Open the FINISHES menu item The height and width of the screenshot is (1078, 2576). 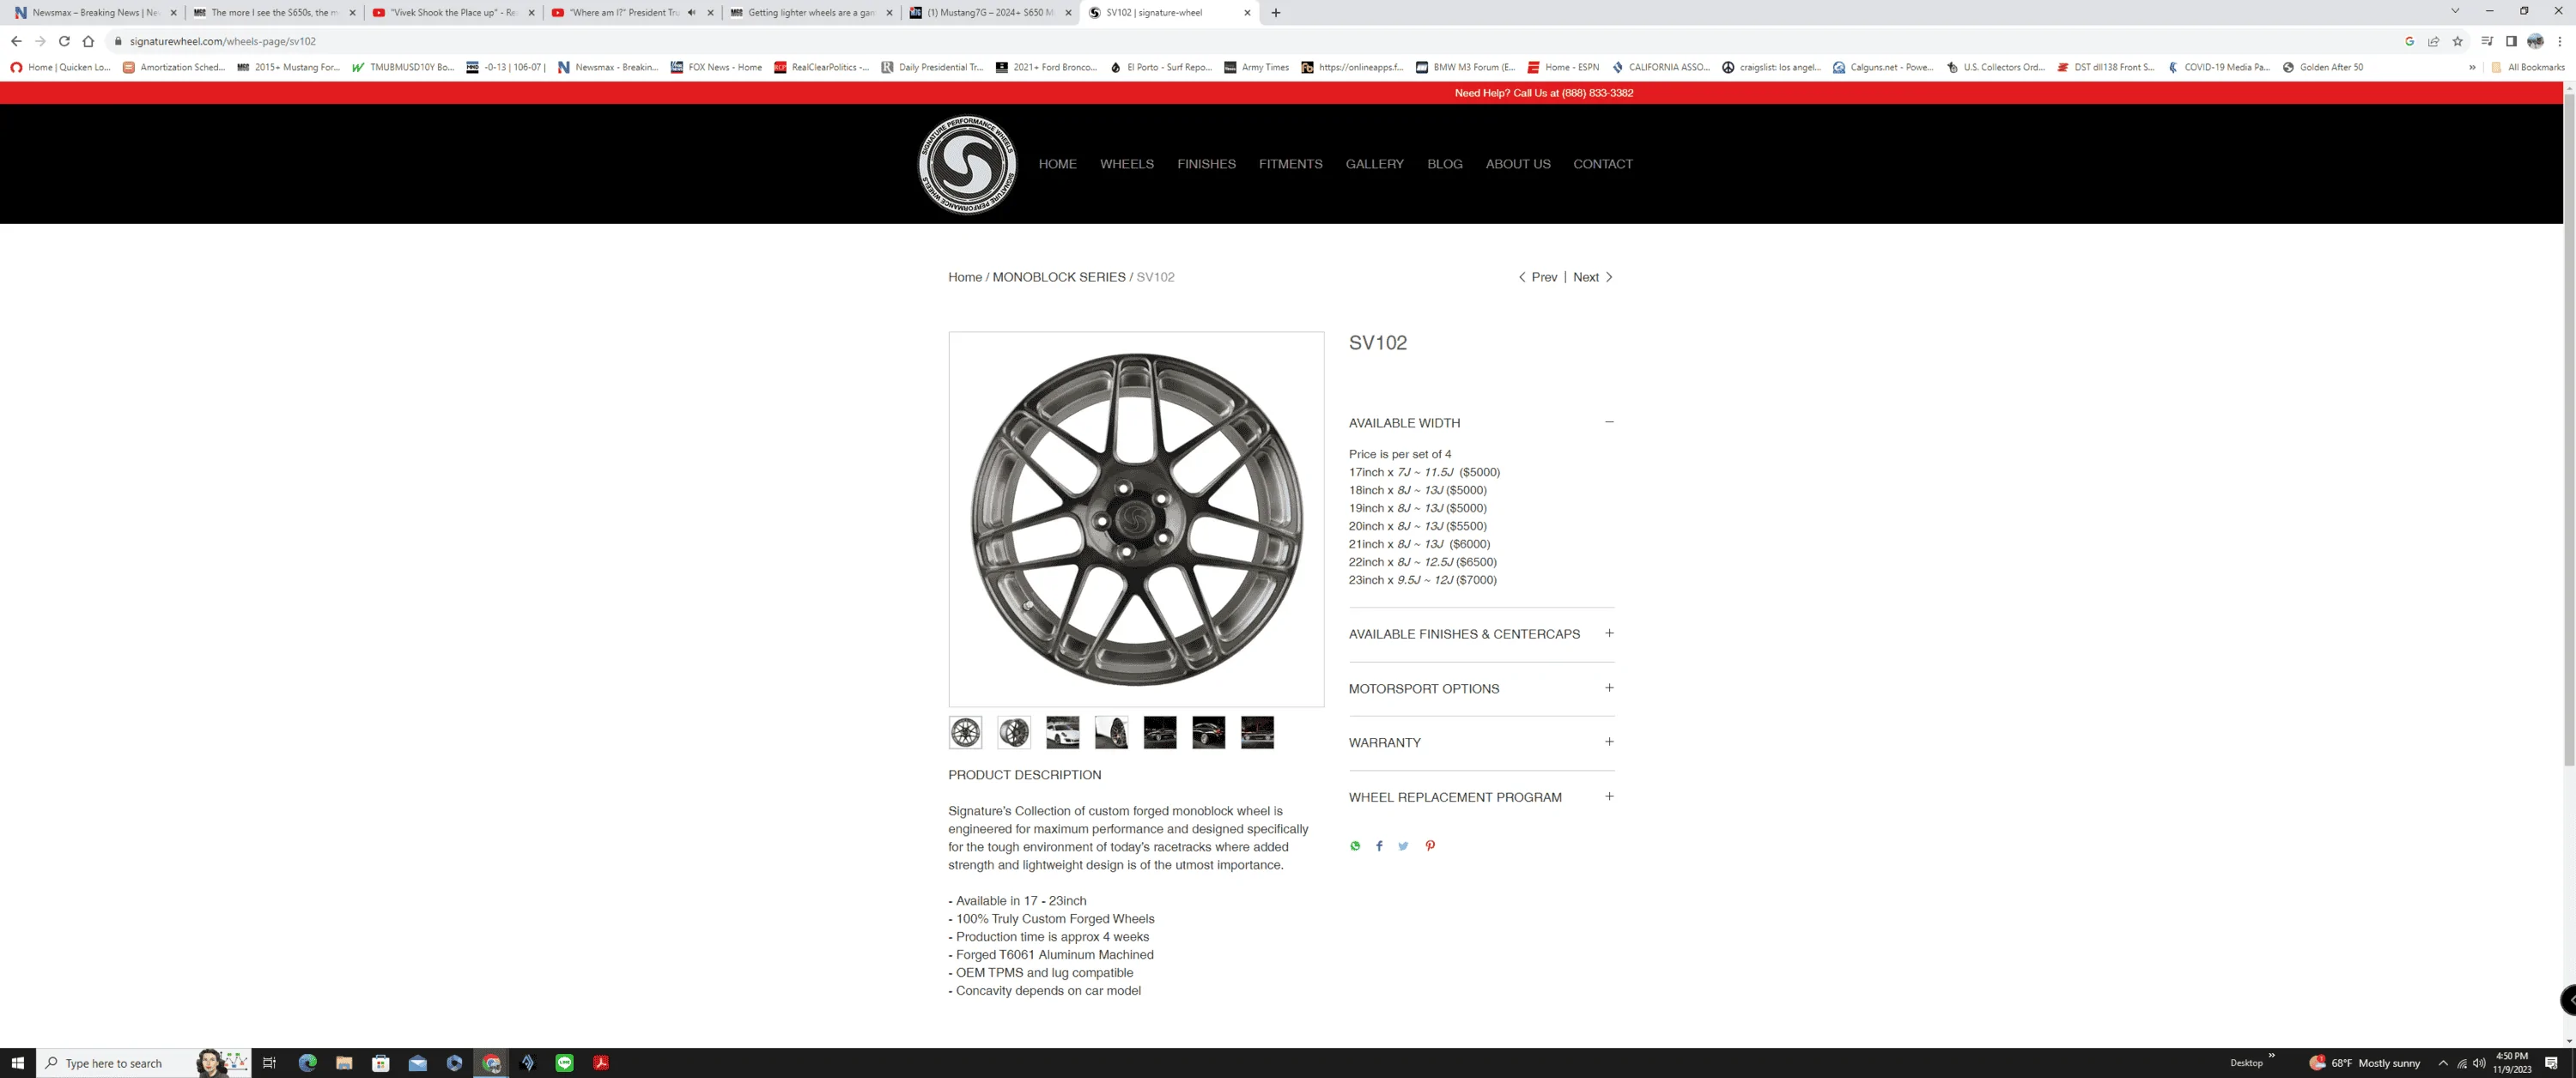pyautogui.click(x=1206, y=164)
